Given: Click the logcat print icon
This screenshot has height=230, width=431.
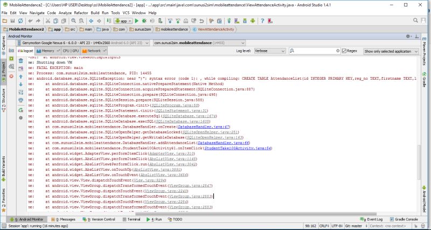Looking at the screenshot, I should pos(20,100).
